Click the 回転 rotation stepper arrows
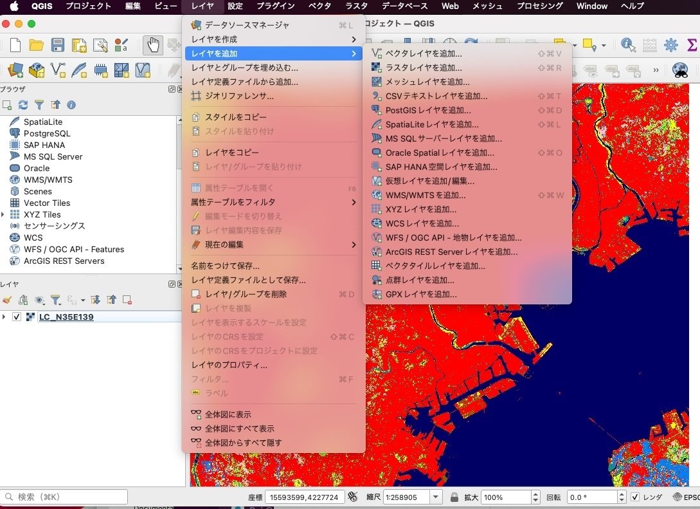700x509 pixels. 622,497
